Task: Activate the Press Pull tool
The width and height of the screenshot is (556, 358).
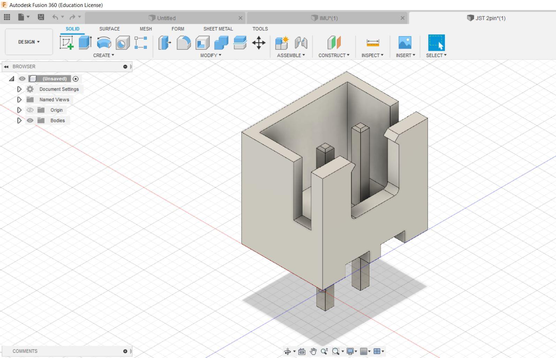Action: [165, 43]
